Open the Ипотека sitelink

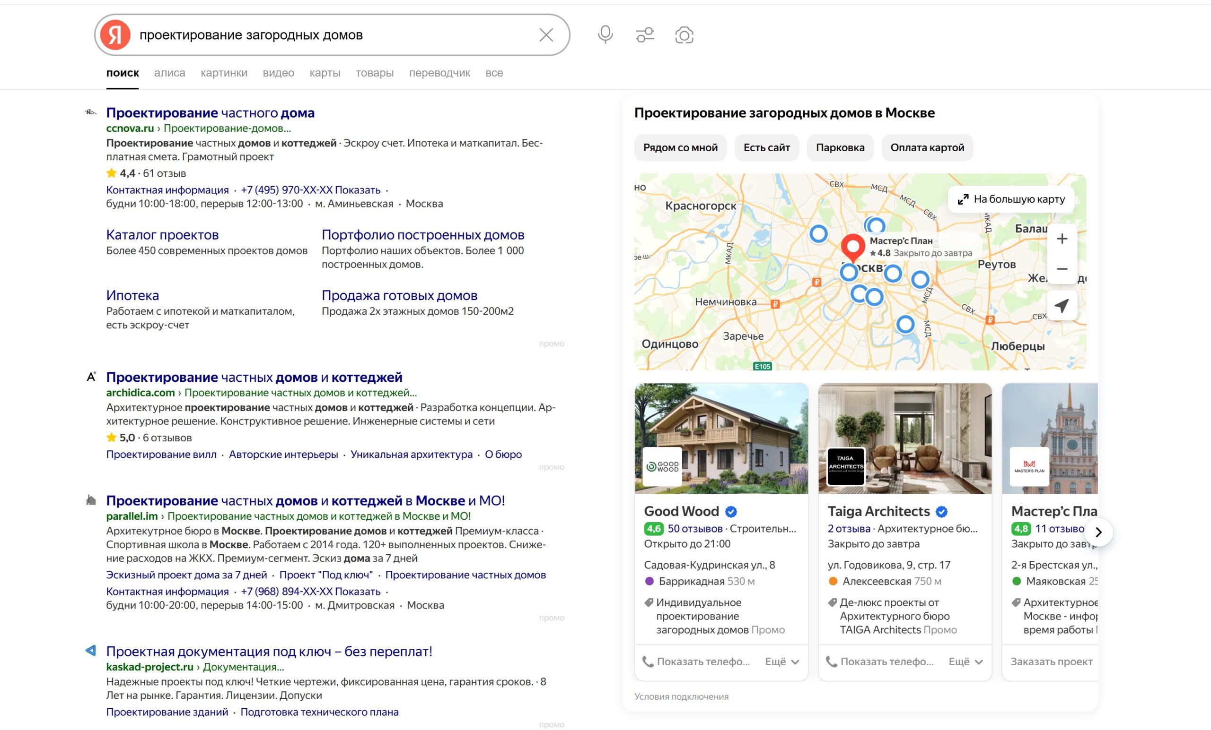click(x=132, y=295)
